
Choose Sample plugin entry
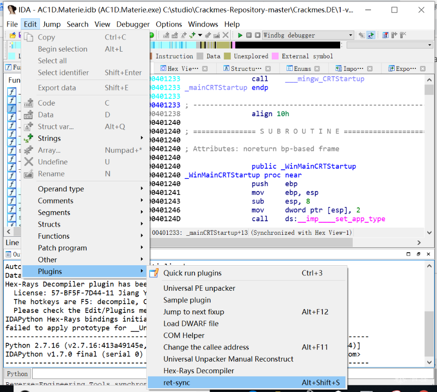247,300
